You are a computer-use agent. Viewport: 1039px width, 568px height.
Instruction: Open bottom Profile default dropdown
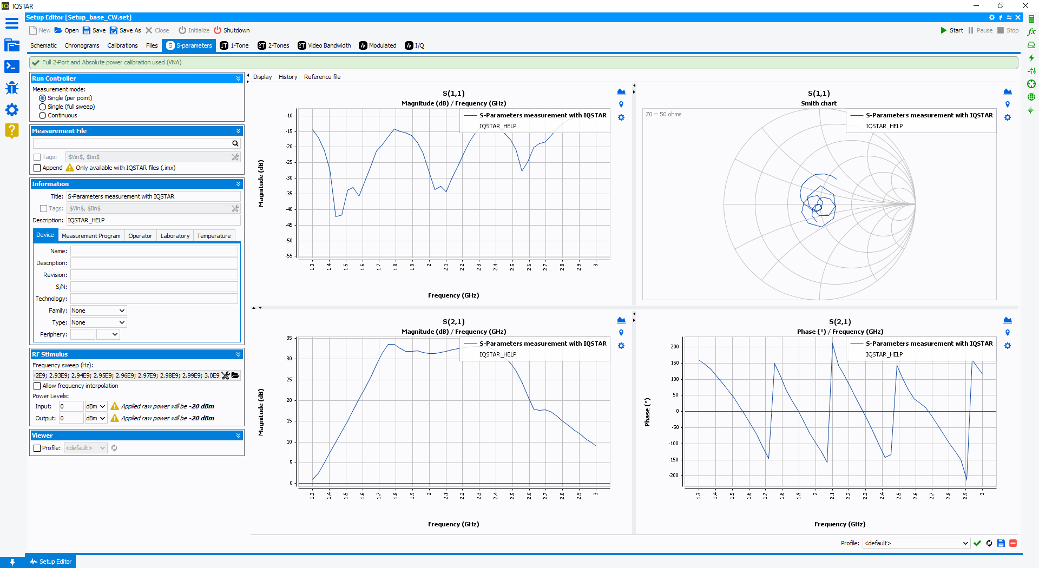[916, 543]
